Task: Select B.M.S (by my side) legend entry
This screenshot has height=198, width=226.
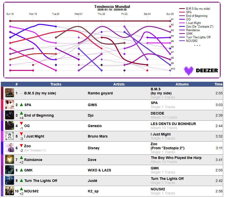Action: click(x=195, y=9)
